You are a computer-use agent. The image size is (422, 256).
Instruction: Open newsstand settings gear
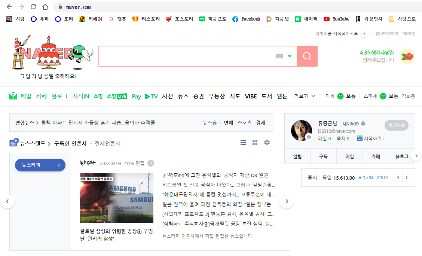pyautogui.click(x=267, y=142)
